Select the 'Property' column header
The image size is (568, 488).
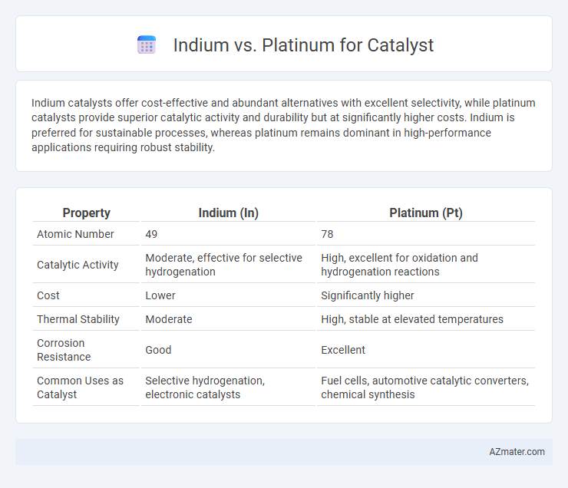(x=86, y=213)
